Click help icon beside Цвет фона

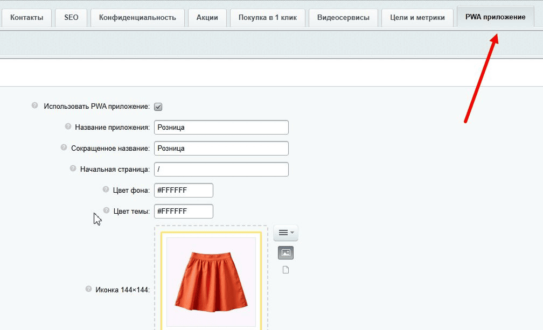coord(106,189)
